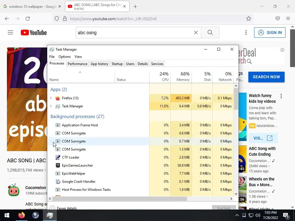Switch to the Details tab

(x=143, y=64)
